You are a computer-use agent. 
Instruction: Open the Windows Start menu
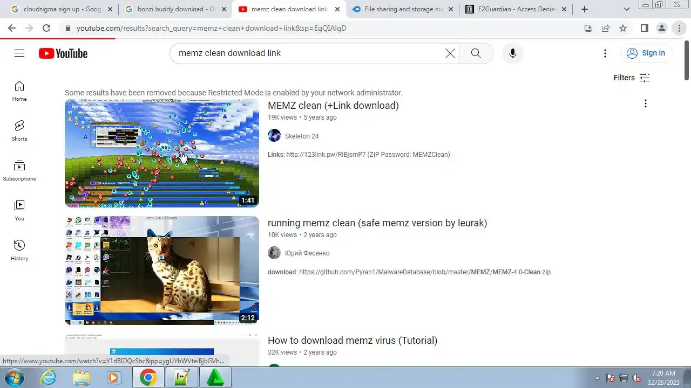click(15, 377)
